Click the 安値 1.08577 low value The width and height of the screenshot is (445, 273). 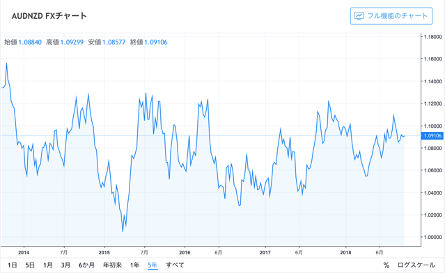pyautogui.click(x=107, y=42)
